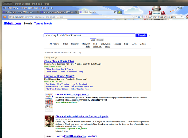The height and width of the screenshot is (138, 188).
Task: Filter results by RFC
Action: coord(95,44)
